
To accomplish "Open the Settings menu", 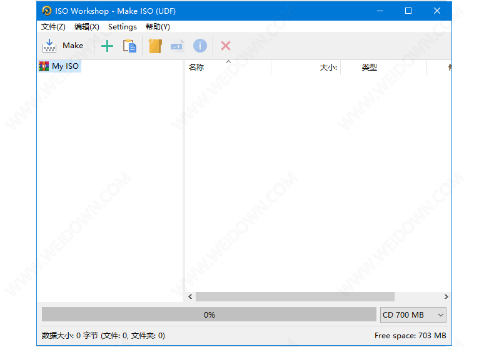I will [x=122, y=27].
